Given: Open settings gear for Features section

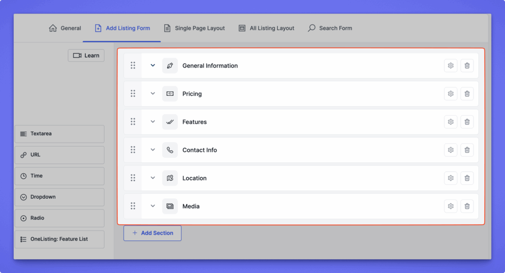Looking at the screenshot, I should pos(450,122).
